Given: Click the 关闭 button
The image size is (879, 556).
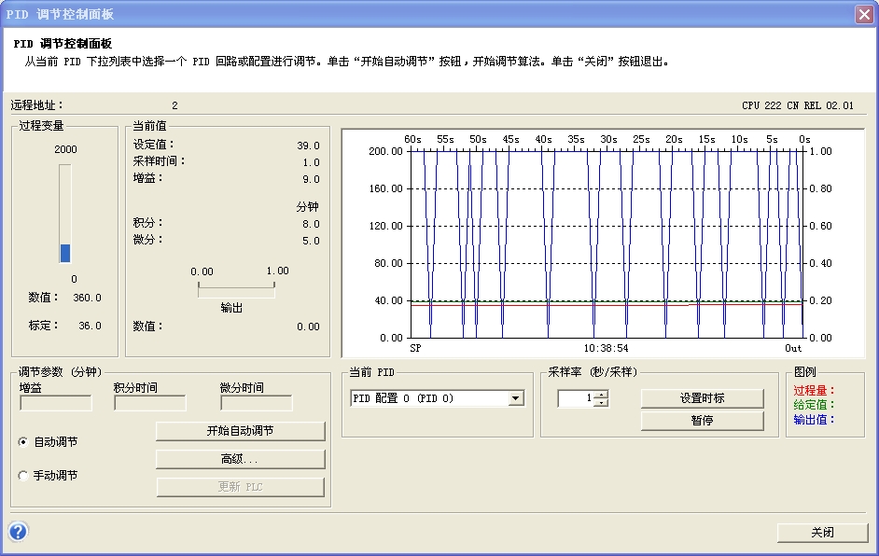Looking at the screenshot, I should pos(822,533).
